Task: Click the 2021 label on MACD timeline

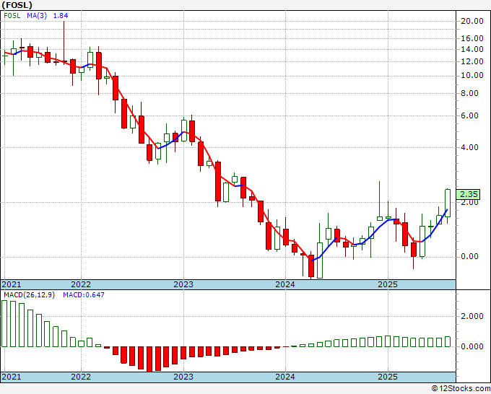Action: (12, 377)
